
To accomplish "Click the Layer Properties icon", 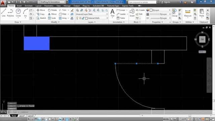I will tap(77, 10).
